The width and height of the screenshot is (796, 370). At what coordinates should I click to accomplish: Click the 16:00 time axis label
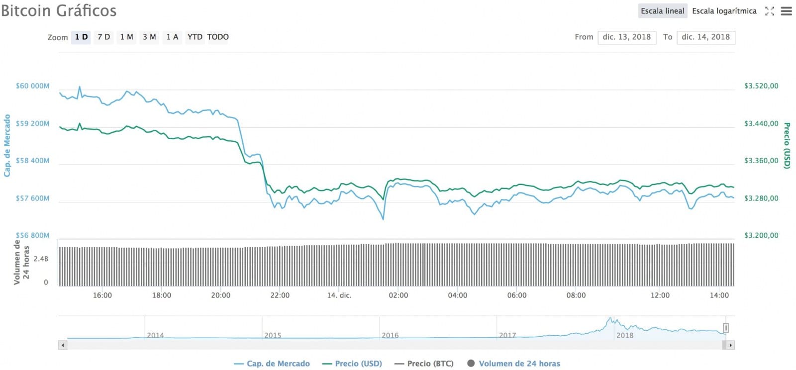point(102,295)
